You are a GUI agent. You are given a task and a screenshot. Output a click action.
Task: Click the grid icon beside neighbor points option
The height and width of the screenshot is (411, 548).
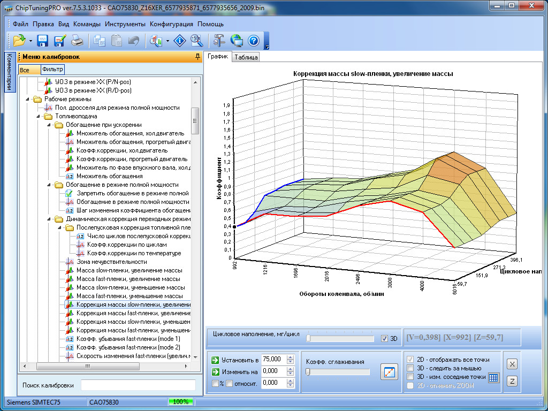click(x=493, y=377)
